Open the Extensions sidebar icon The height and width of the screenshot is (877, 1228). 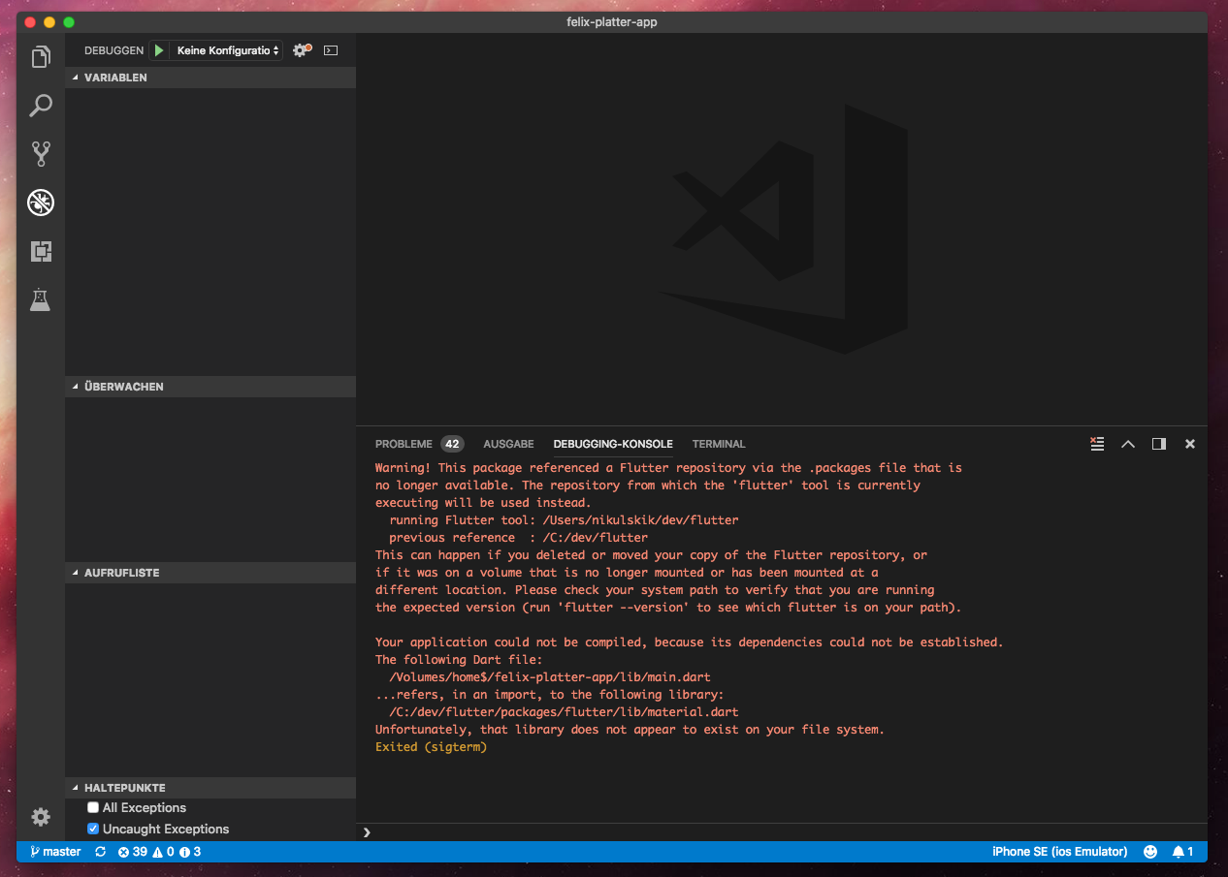(x=40, y=251)
